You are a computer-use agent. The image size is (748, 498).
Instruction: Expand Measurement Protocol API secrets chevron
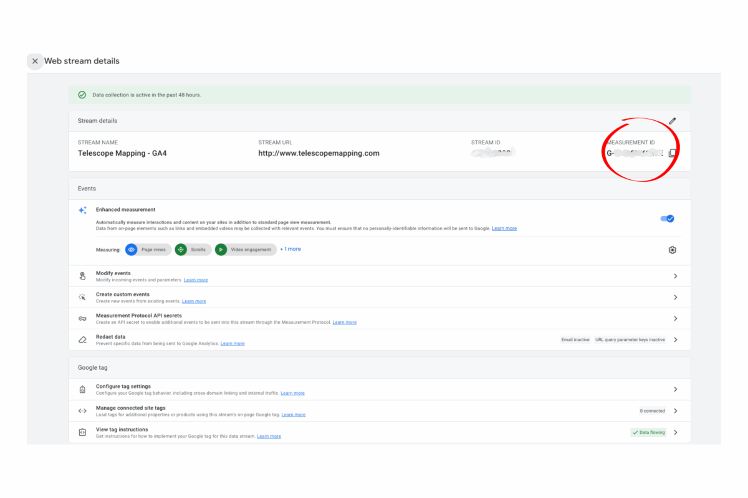click(675, 318)
